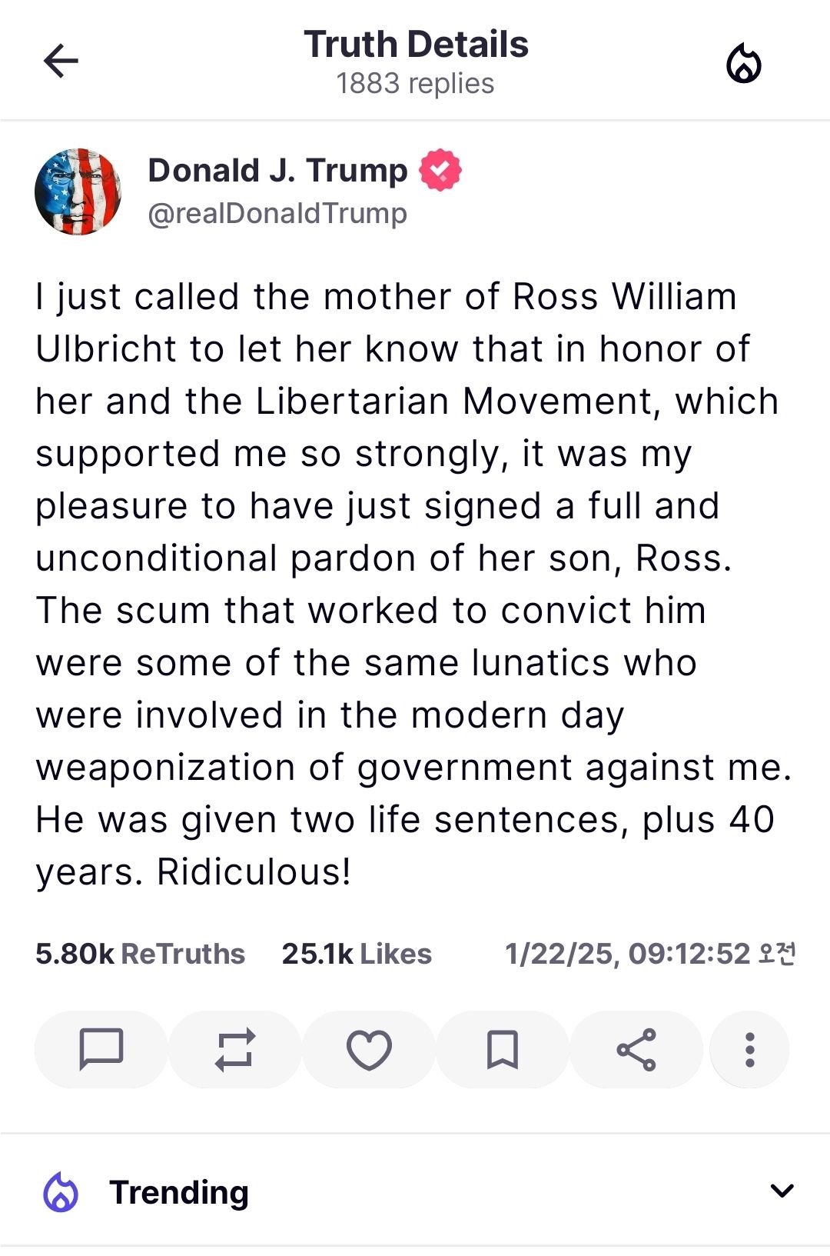Viewport: 830px width, 1256px height.
Task: Click the red verified badge
Action: [x=440, y=170]
